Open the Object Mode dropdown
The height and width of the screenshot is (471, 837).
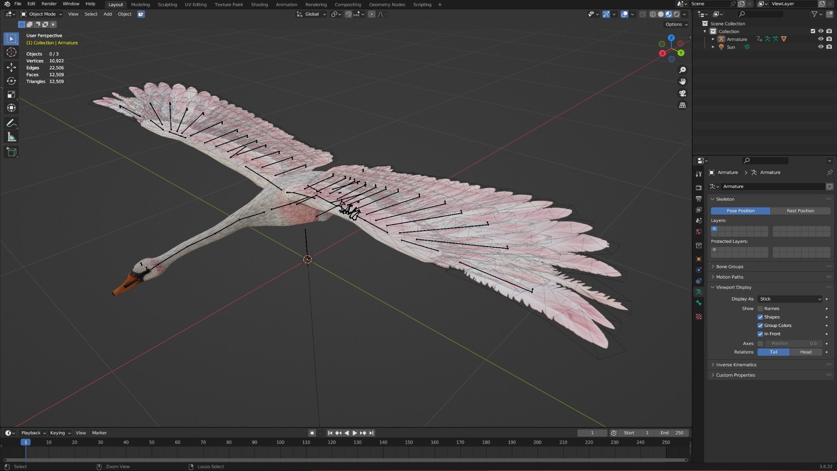click(x=41, y=14)
